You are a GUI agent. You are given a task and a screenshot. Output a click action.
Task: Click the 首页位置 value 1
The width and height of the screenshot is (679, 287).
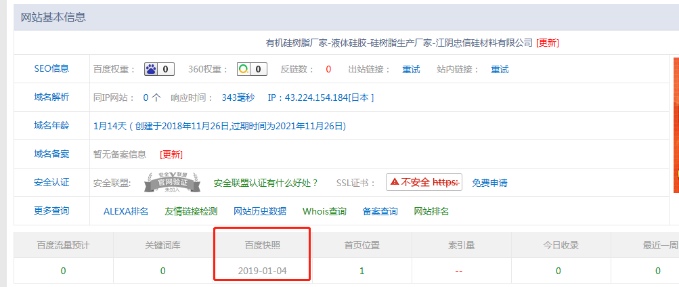[362, 271]
